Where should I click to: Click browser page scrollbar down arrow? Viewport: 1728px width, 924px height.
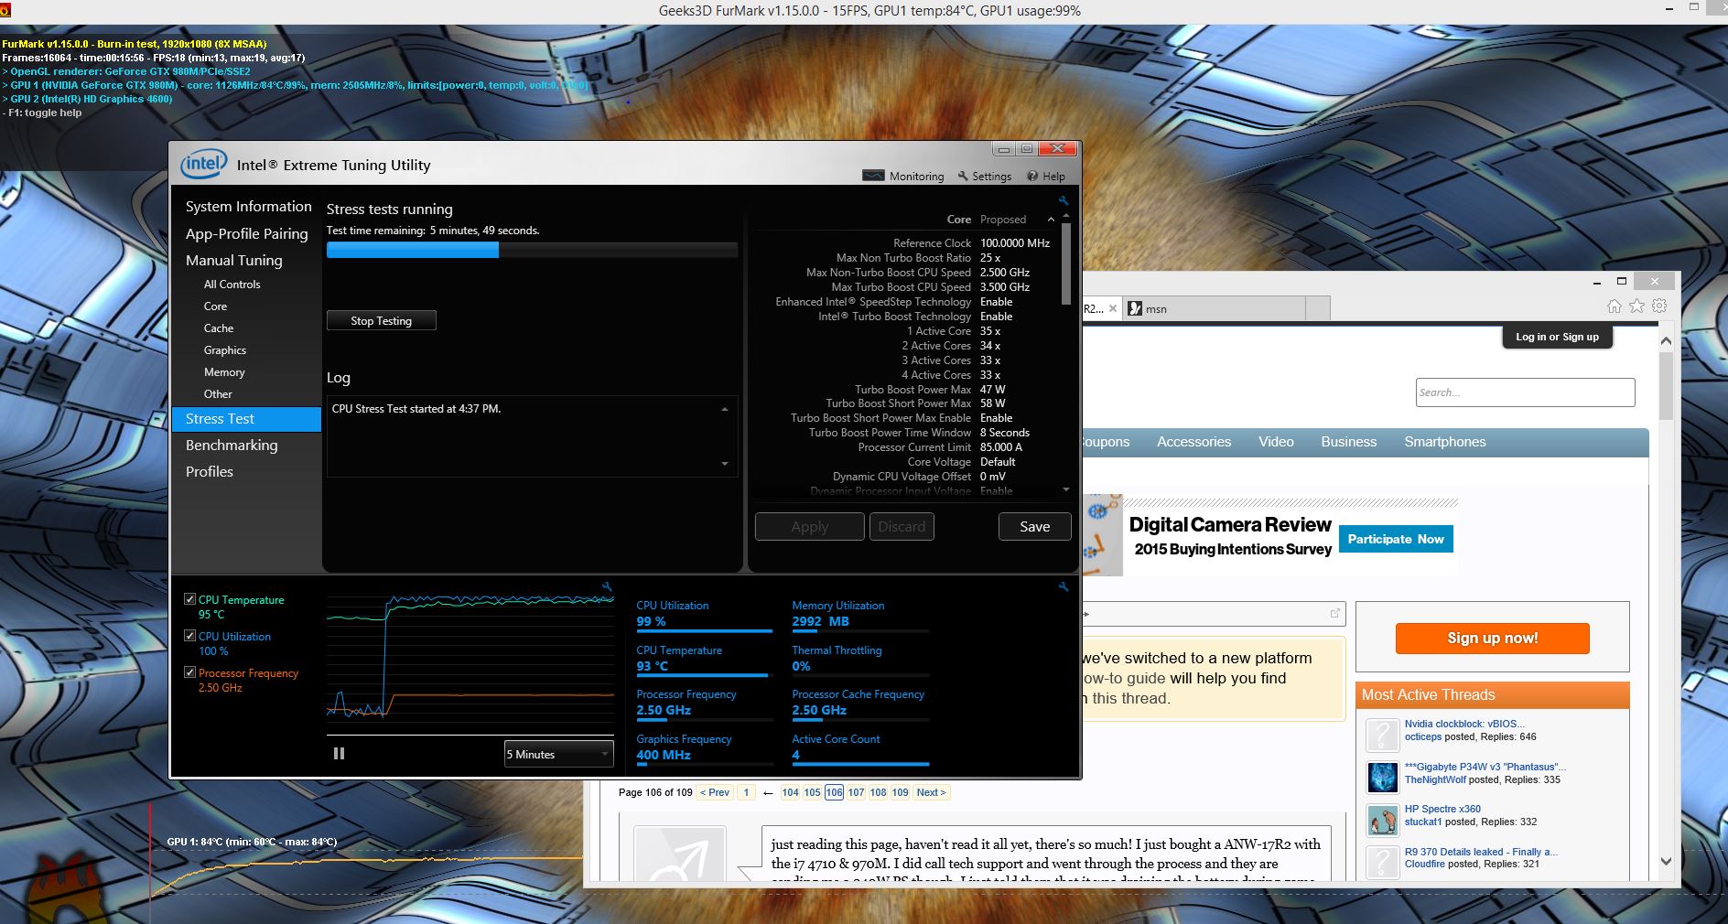1666,861
